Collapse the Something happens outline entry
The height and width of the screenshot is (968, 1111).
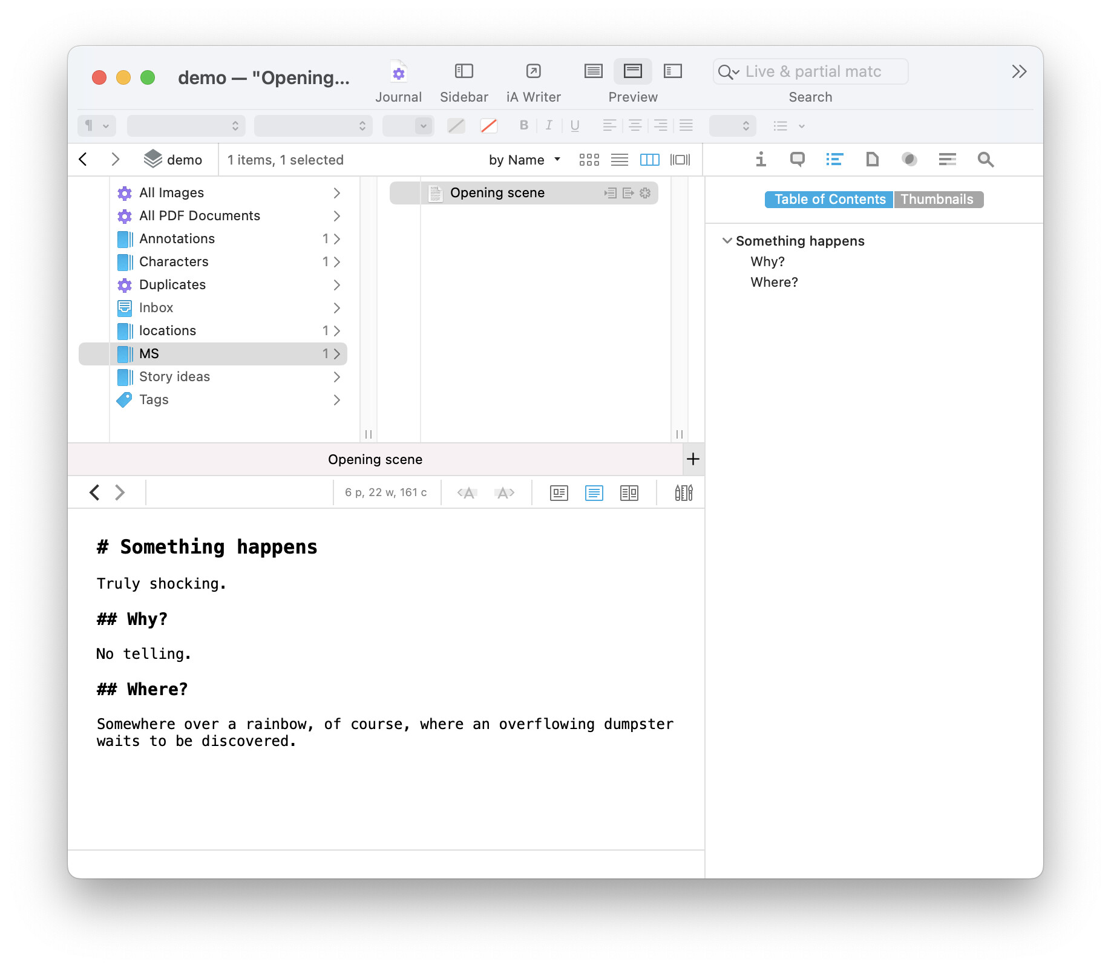pyautogui.click(x=727, y=241)
